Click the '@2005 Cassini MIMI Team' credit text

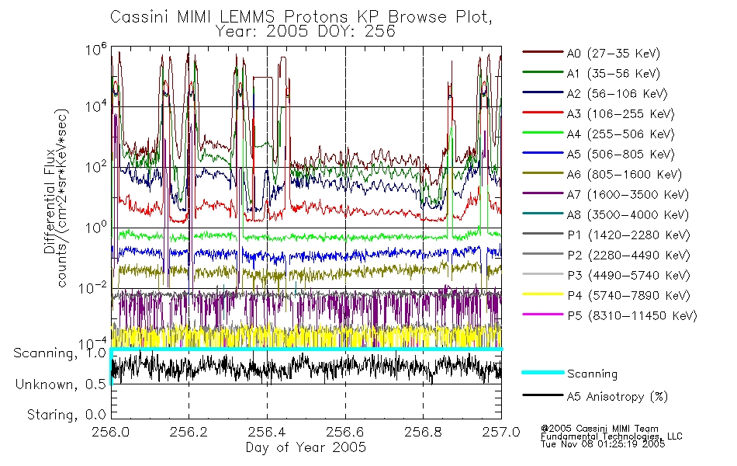tap(599, 429)
